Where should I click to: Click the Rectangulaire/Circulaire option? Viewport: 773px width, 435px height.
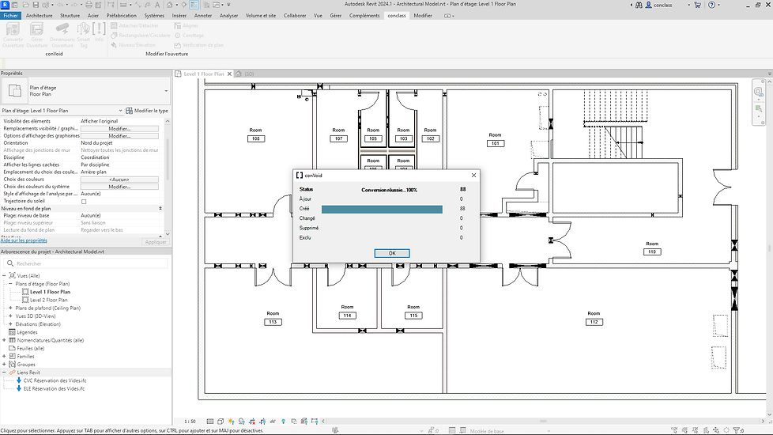pos(140,35)
